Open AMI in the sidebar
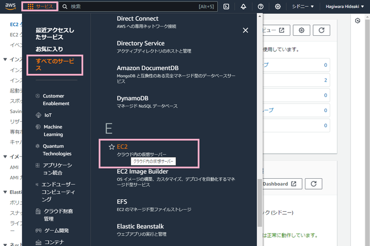The width and height of the screenshot is (370, 246). point(14,167)
